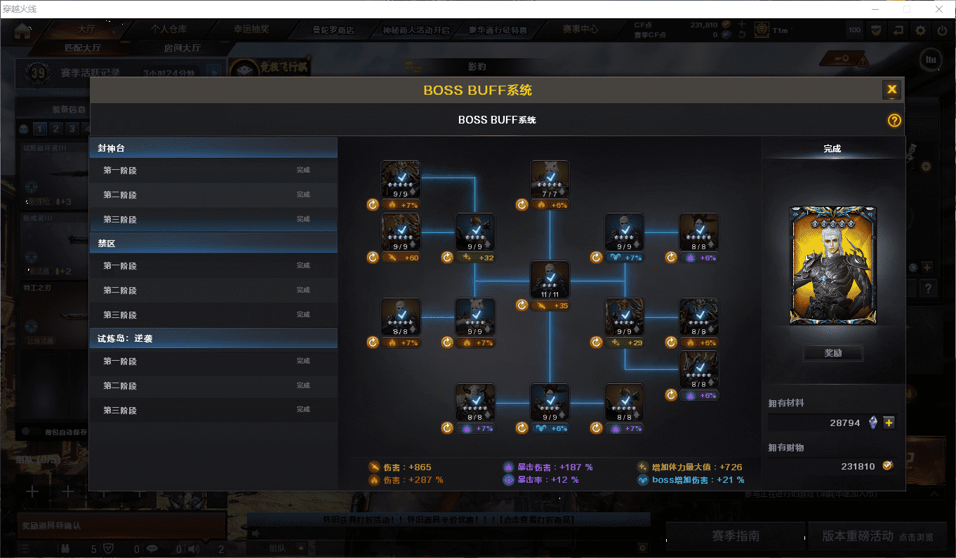This screenshot has height=558, width=956.
Task: Select the boss node above +60
Action: 401,232
